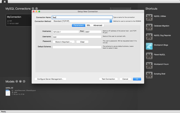The image size is (180, 113).
Task: Switch to Advanced tab
Action: point(98,25)
